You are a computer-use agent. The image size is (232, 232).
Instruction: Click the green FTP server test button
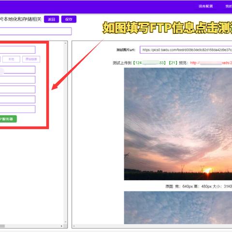point(8,119)
